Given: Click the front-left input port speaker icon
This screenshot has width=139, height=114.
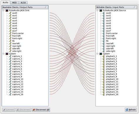Looking at the screenshot, I should click(x=104, y=36).
